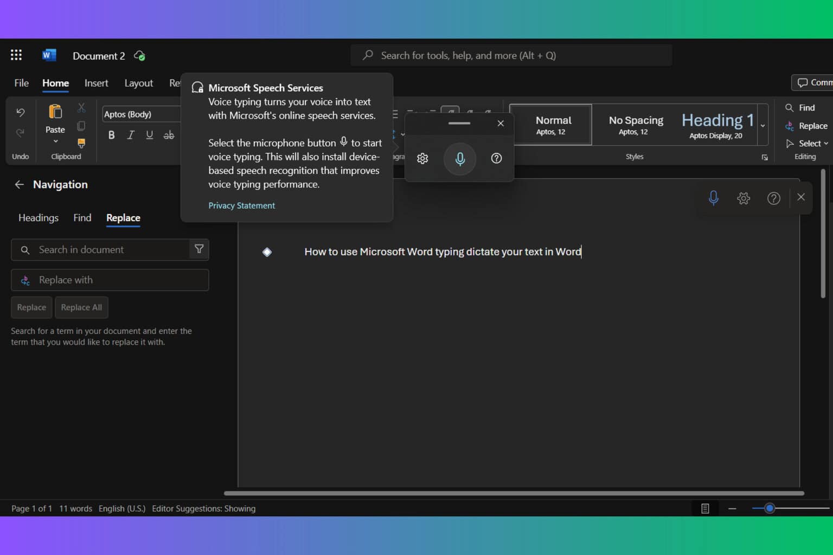The width and height of the screenshot is (833, 555).
Task: Click Editor Suggestions: Showing status
Action: coord(203,508)
